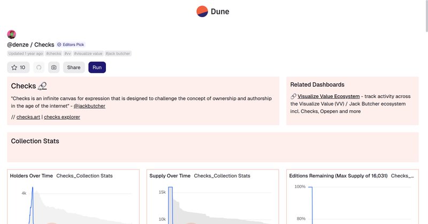Run the dashboard queries
Screen dimensions: 428x224
point(97,67)
